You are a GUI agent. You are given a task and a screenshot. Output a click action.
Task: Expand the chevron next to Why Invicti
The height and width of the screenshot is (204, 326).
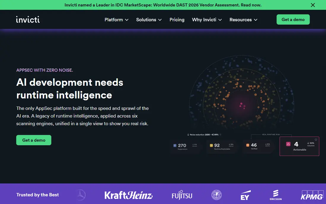click(x=220, y=20)
